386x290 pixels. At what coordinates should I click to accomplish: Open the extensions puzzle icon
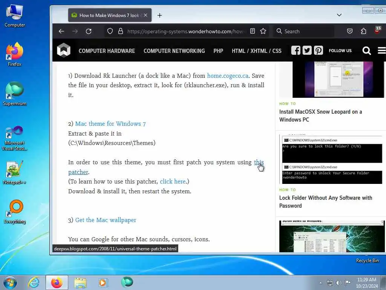coord(364,31)
